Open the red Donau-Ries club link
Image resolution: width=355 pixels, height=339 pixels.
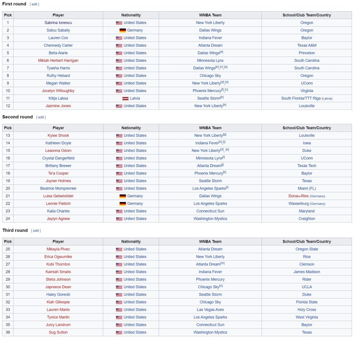point(298,196)
